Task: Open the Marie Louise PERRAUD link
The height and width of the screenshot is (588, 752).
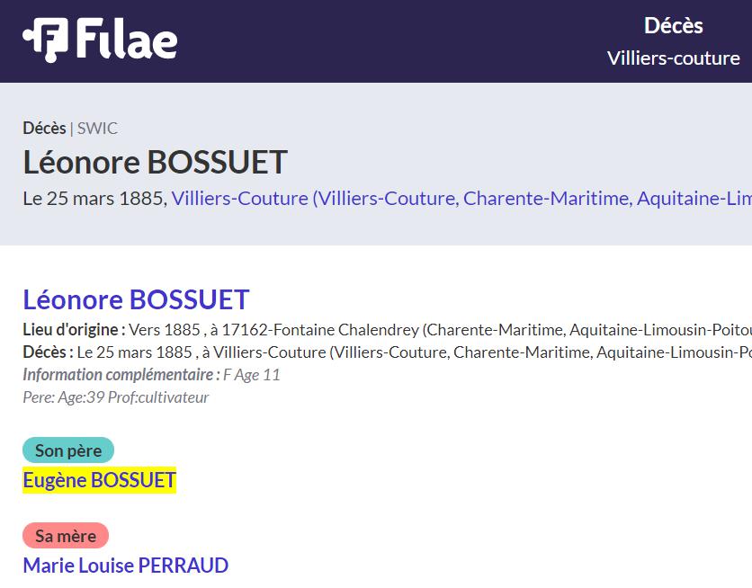Action: coord(126,566)
